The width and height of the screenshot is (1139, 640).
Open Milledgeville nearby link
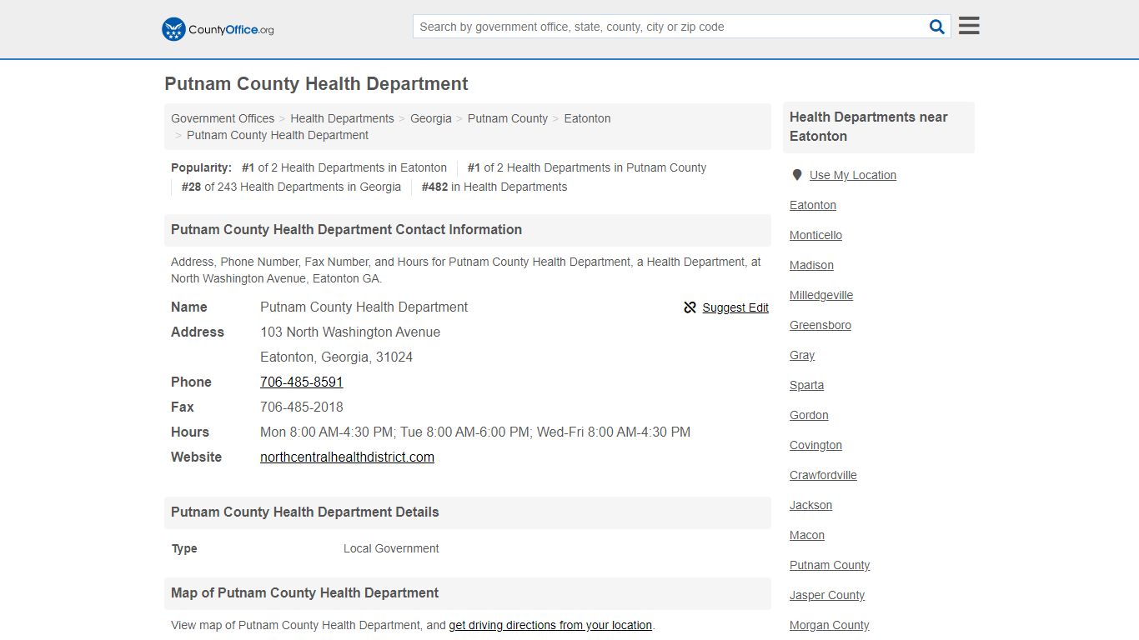[x=821, y=295]
